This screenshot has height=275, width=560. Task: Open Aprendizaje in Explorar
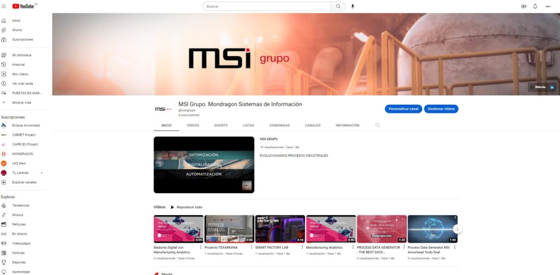coord(21,272)
